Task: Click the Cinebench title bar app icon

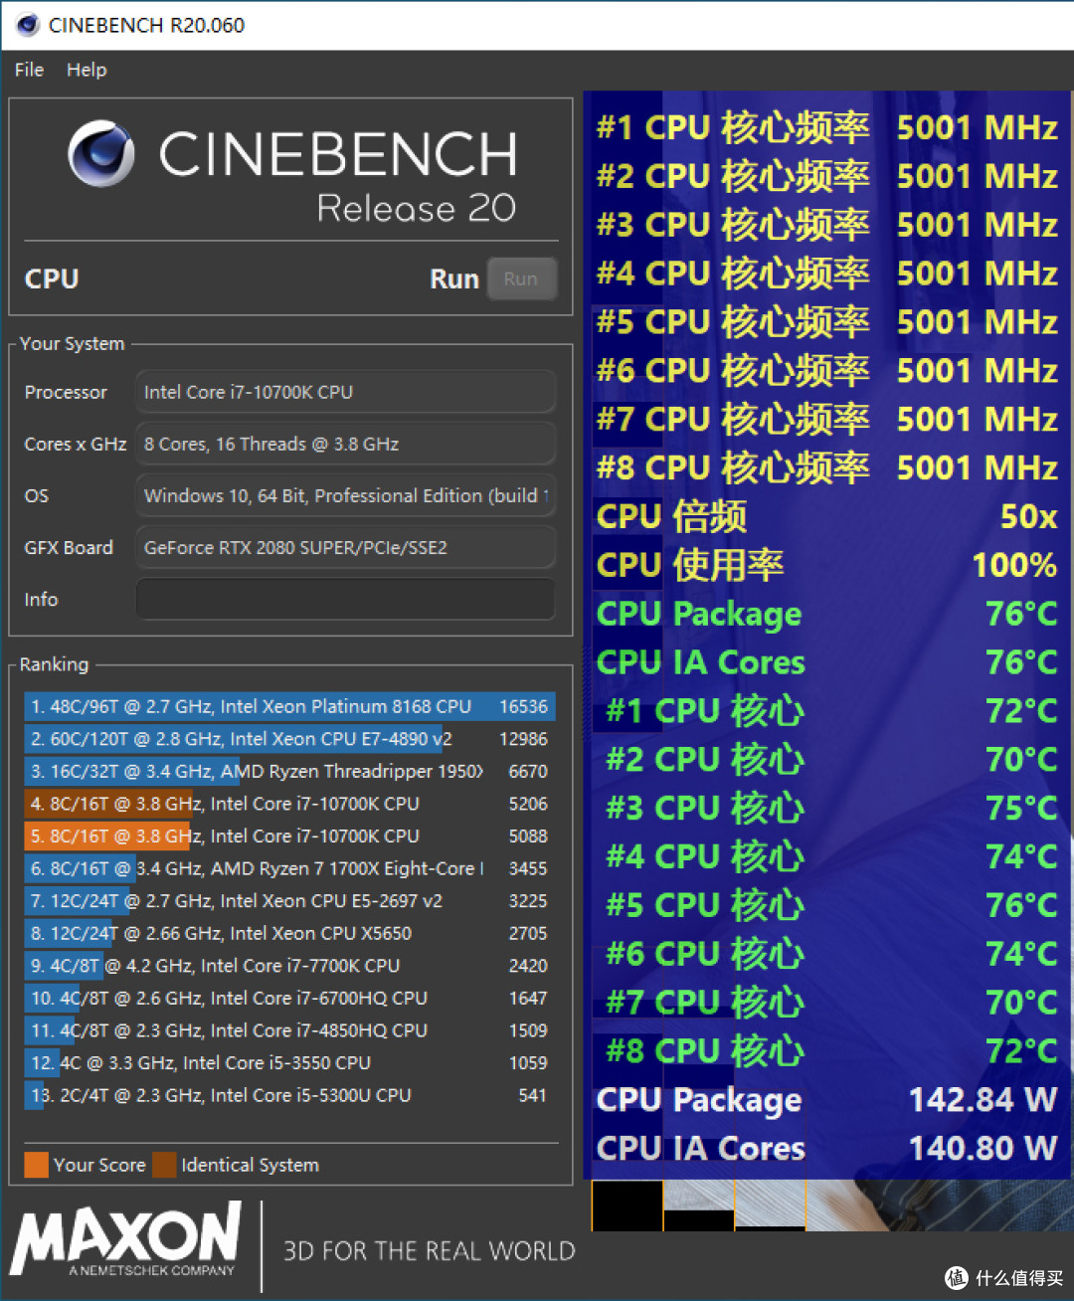Action: pos(28,25)
